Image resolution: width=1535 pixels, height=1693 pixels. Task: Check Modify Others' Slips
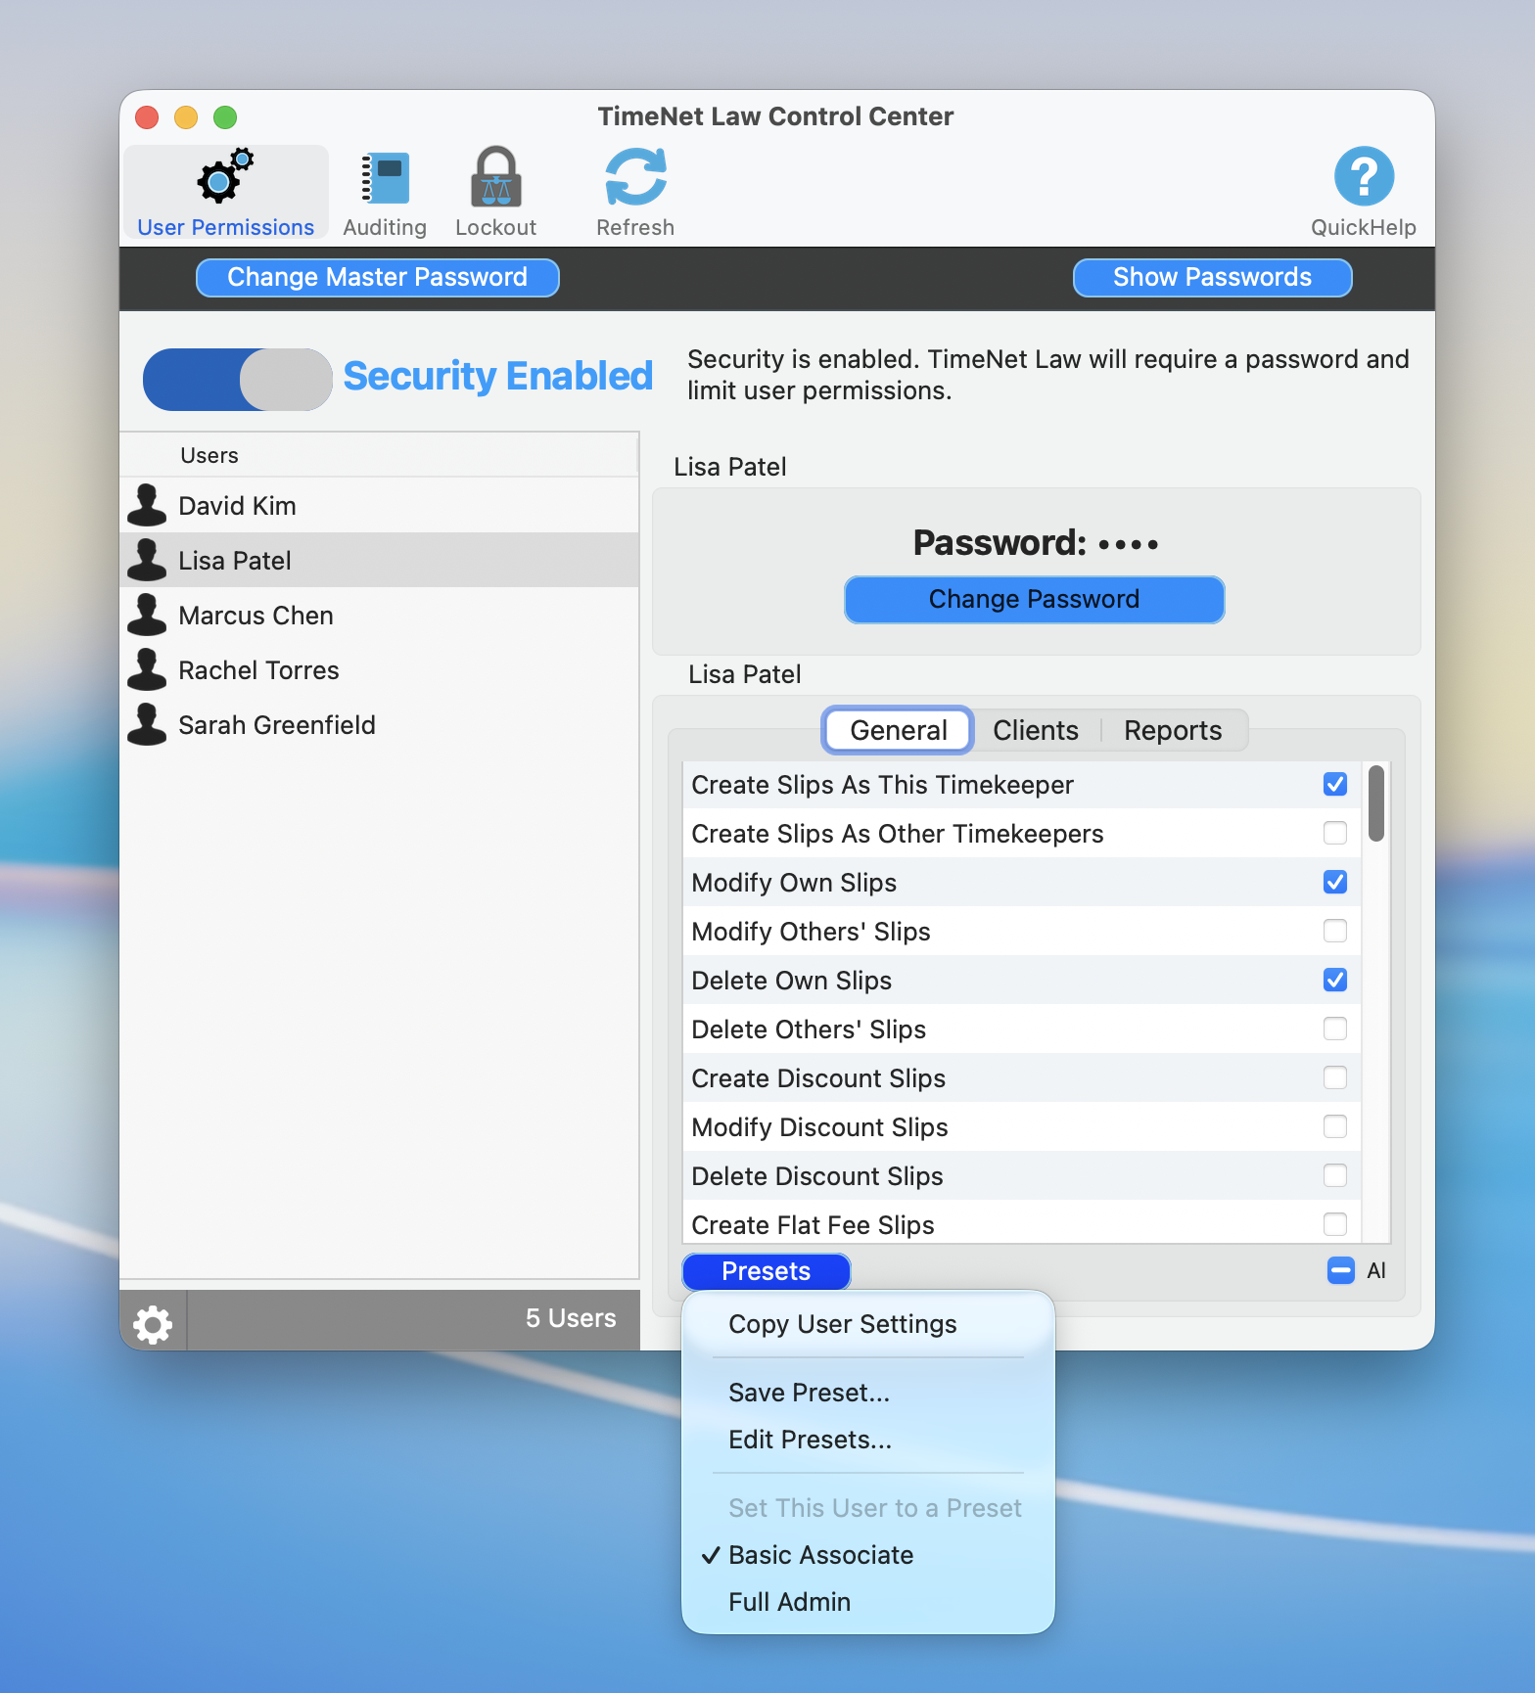coord(1335,931)
